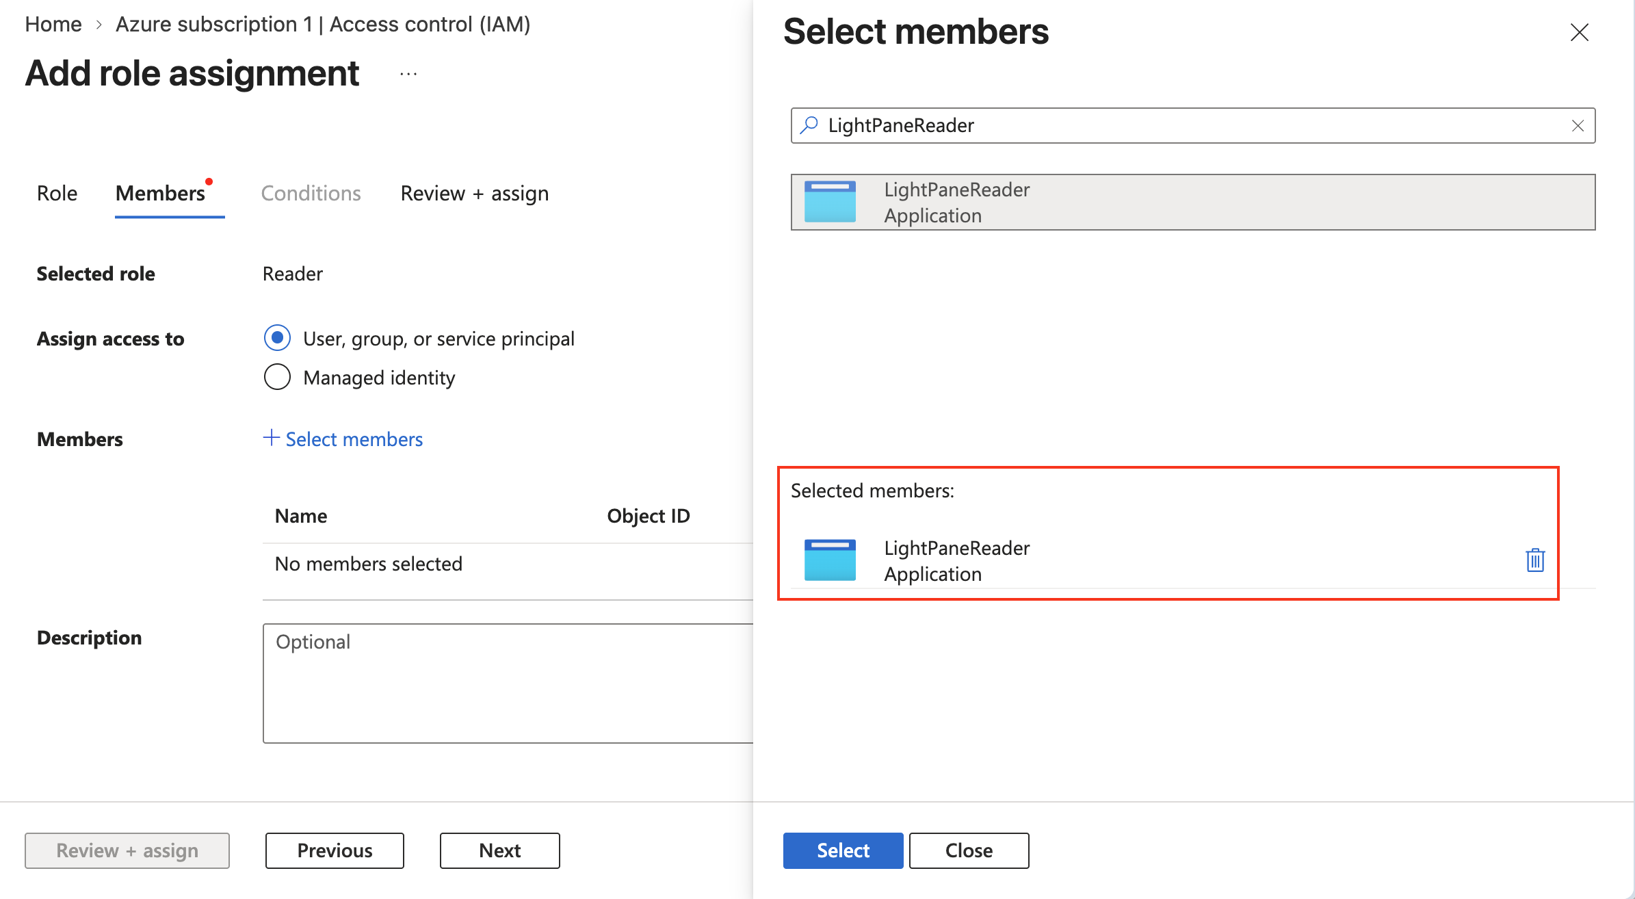Click the Next button
This screenshot has width=1635, height=899.
pos(499,850)
